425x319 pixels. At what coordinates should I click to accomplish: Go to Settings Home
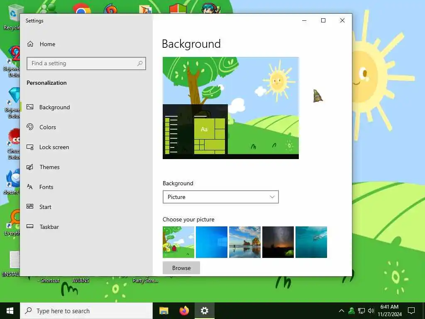click(41, 44)
